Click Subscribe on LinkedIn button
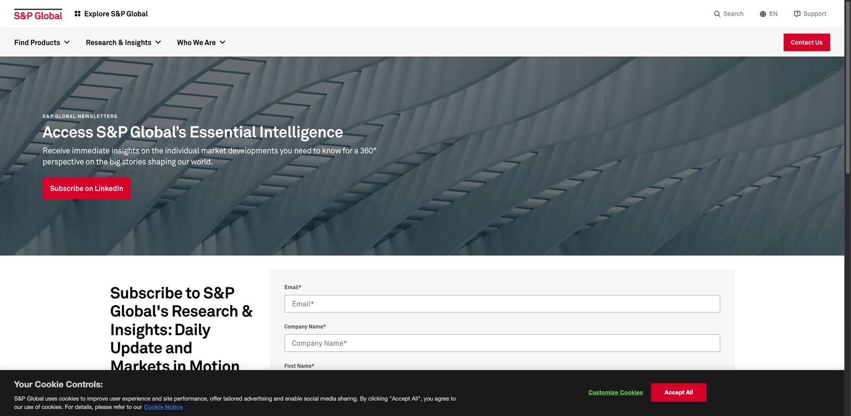 (x=86, y=188)
